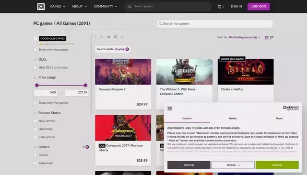The image size is (307, 175).
Task: Open The Witcher 3 cover image
Action: pos(184,72)
